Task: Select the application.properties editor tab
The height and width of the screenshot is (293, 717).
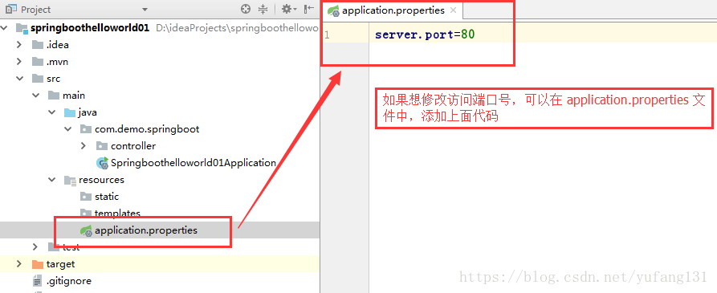Action: tap(393, 10)
